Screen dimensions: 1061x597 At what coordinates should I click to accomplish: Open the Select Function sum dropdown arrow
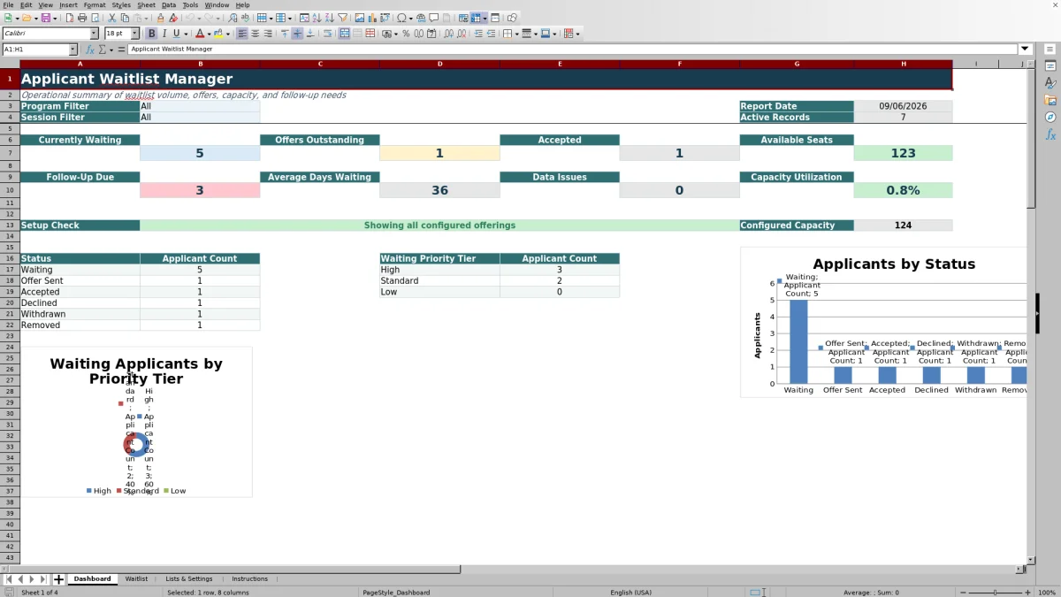112,50
